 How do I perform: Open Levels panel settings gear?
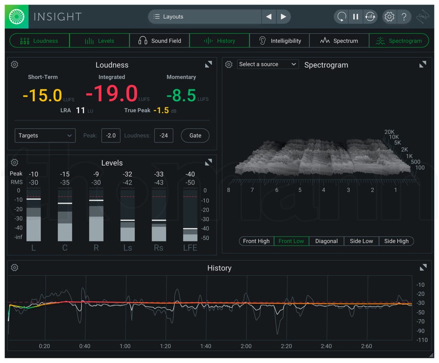(15, 163)
